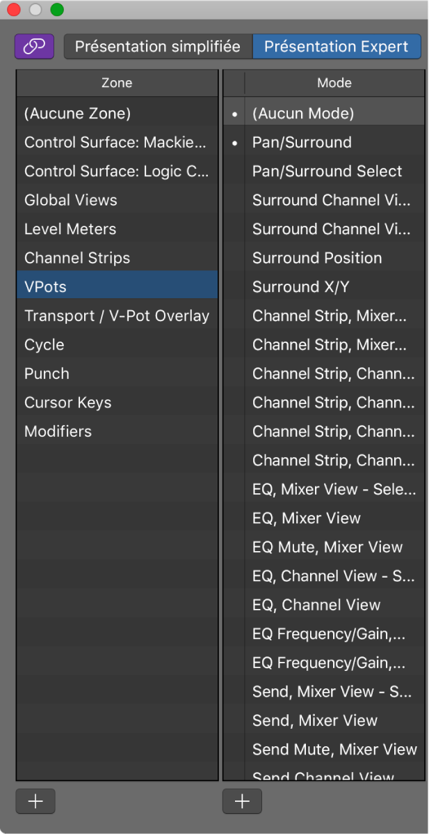The height and width of the screenshot is (834, 429).
Task: Toggle the dot beside Pan/Surround
Action: pos(234,143)
